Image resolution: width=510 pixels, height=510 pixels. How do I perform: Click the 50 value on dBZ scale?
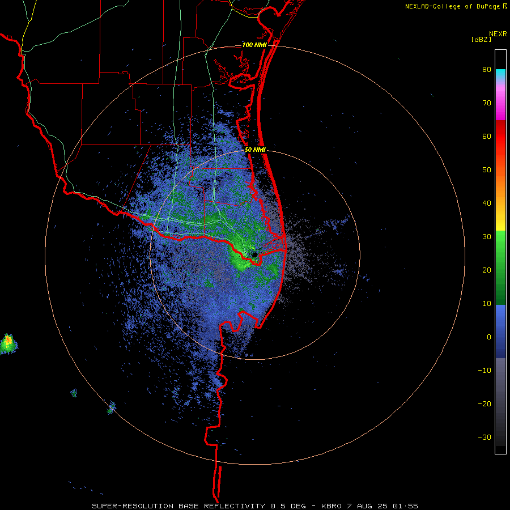click(x=487, y=170)
